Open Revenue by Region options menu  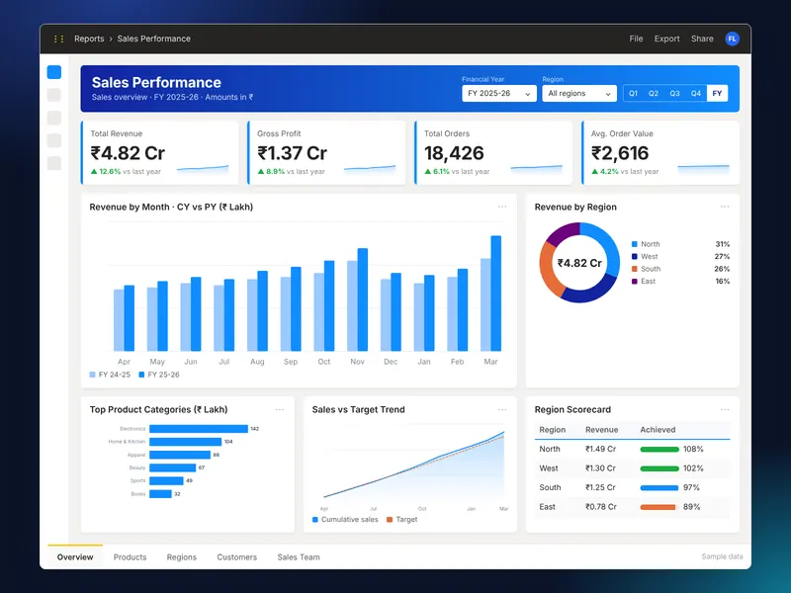[x=725, y=207]
